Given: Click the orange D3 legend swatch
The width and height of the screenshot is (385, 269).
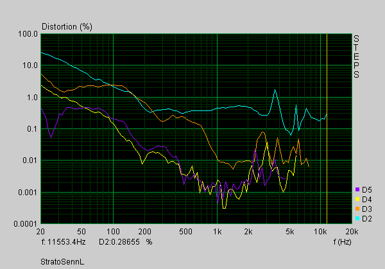Looking at the screenshot, I should click(357, 209).
